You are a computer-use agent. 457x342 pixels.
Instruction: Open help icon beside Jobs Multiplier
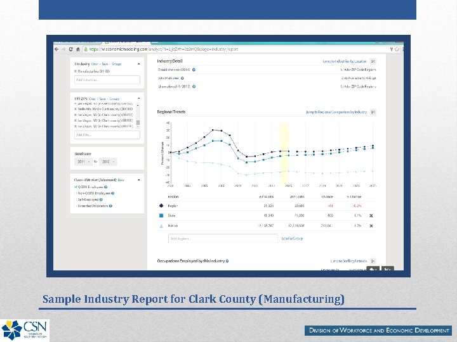182,78
